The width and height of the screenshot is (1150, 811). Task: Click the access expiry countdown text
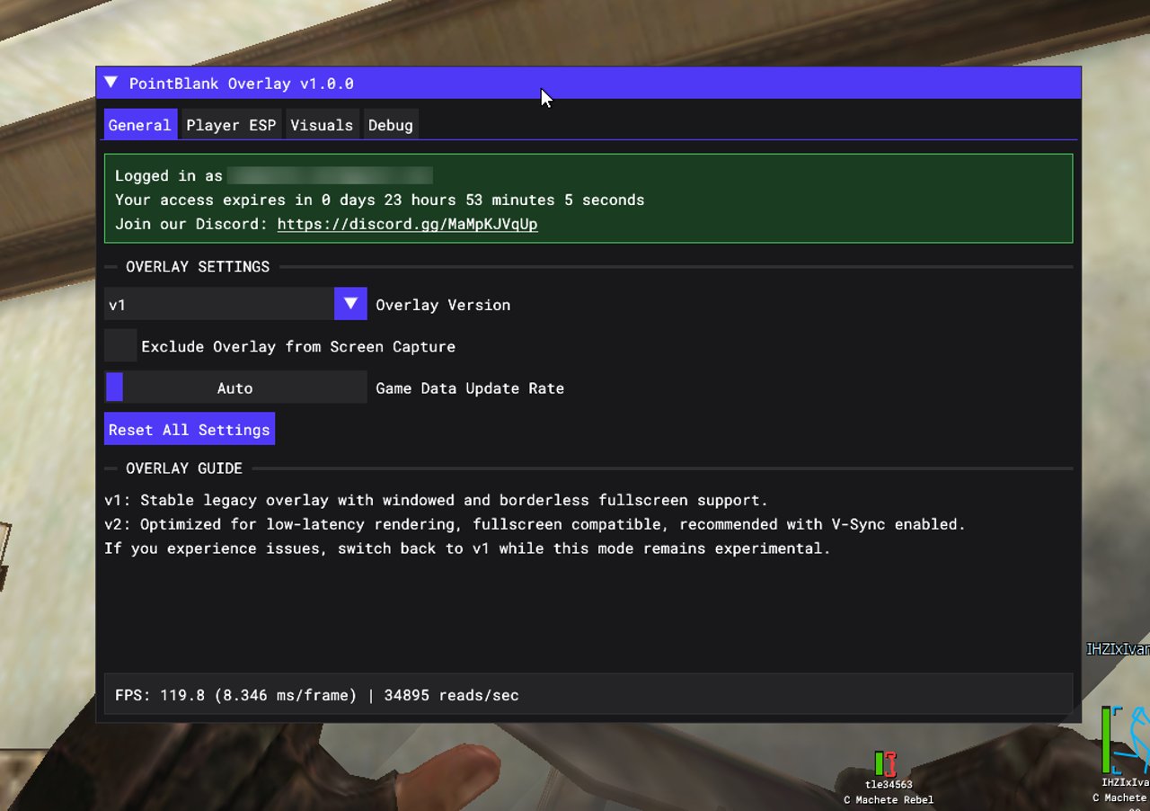click(379, 200)
